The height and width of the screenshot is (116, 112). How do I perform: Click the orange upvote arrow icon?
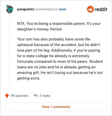click(7, 96)
